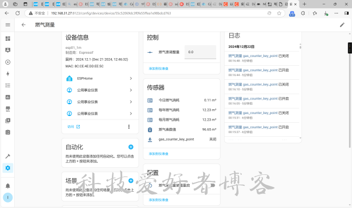This screenshot has width=352, height=208.
Task: Click 添加到仪表盘 in the 配置 card
Action: 159,200
